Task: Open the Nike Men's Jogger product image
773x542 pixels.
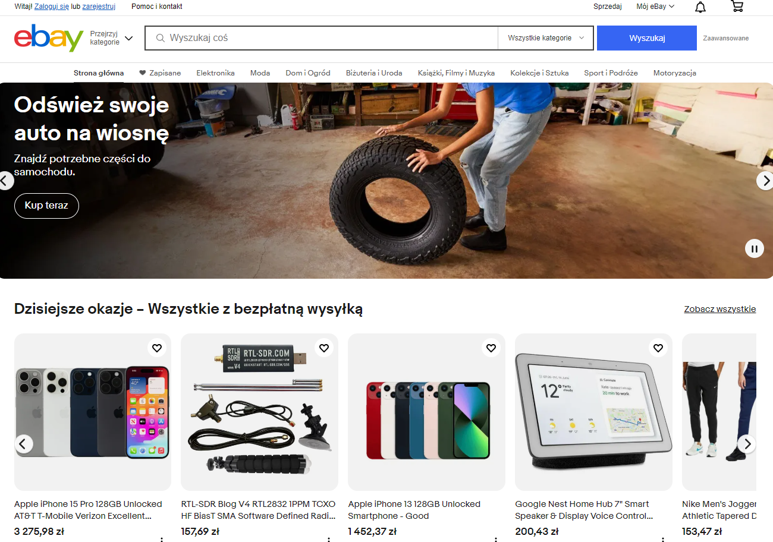Action: 719,412
